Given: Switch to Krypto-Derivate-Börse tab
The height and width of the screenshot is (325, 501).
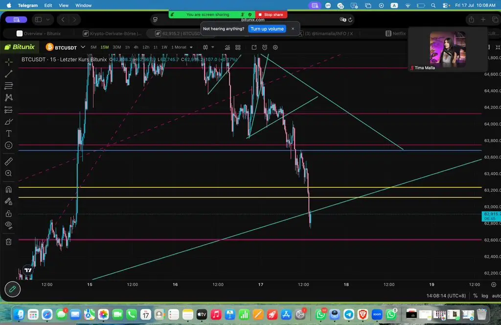Looking at the screenshot, I should [x=112, y=34].
